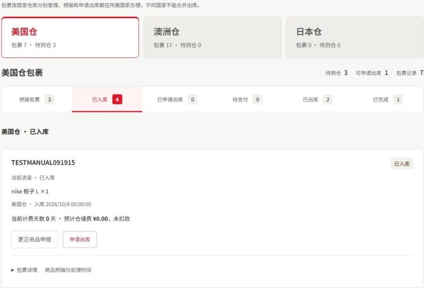
Task: Click the 更正商品申报 button
Action: [x=35, y=239]
